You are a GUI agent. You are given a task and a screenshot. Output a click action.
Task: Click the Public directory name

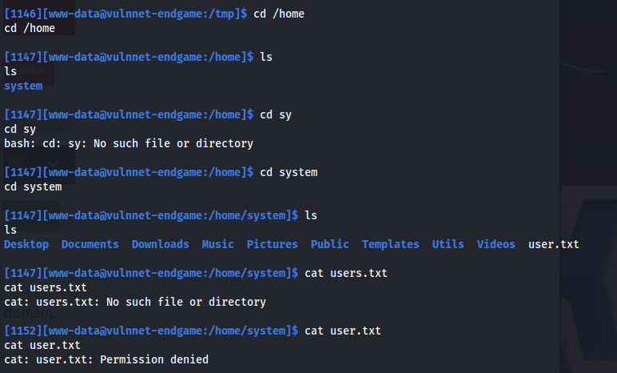pyautogui.click(x=330, y=244)
